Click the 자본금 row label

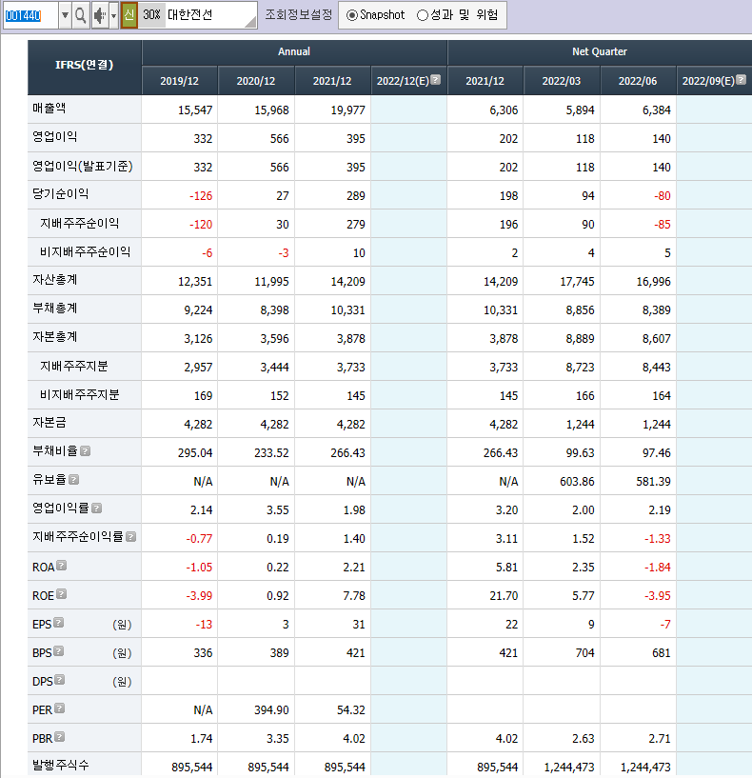49,423
